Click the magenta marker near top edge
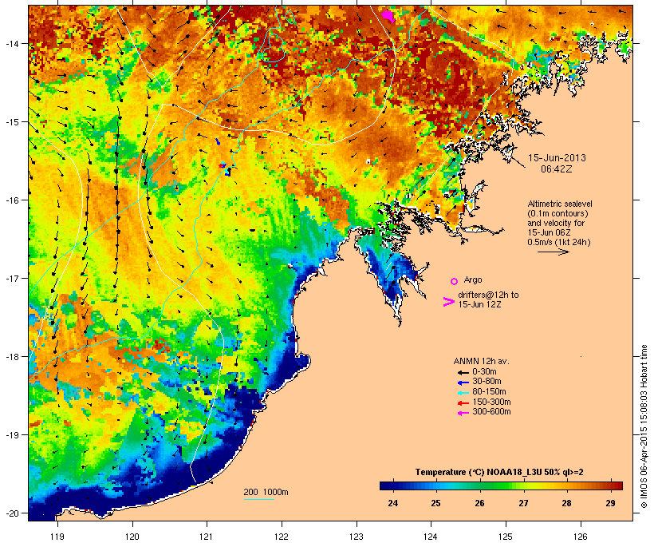Viewport: 654px width, 543px height. point(388,16)
